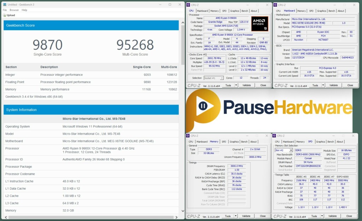Switch to Memory tab in CPU-Z SPD window
Image resolution: width=362 pixels, height=221 pixels.
[x=300, y=142]
